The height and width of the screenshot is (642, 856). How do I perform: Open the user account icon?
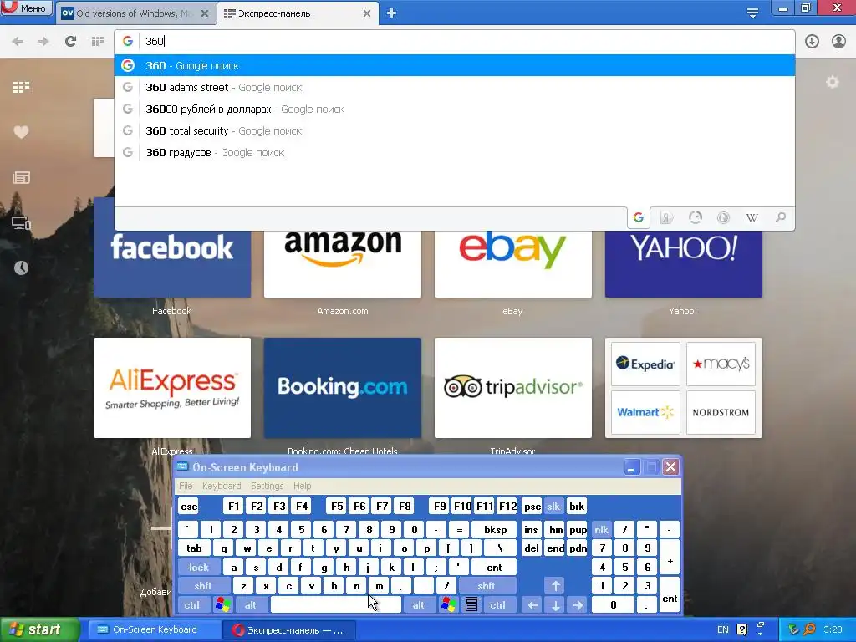pos(838,41)
